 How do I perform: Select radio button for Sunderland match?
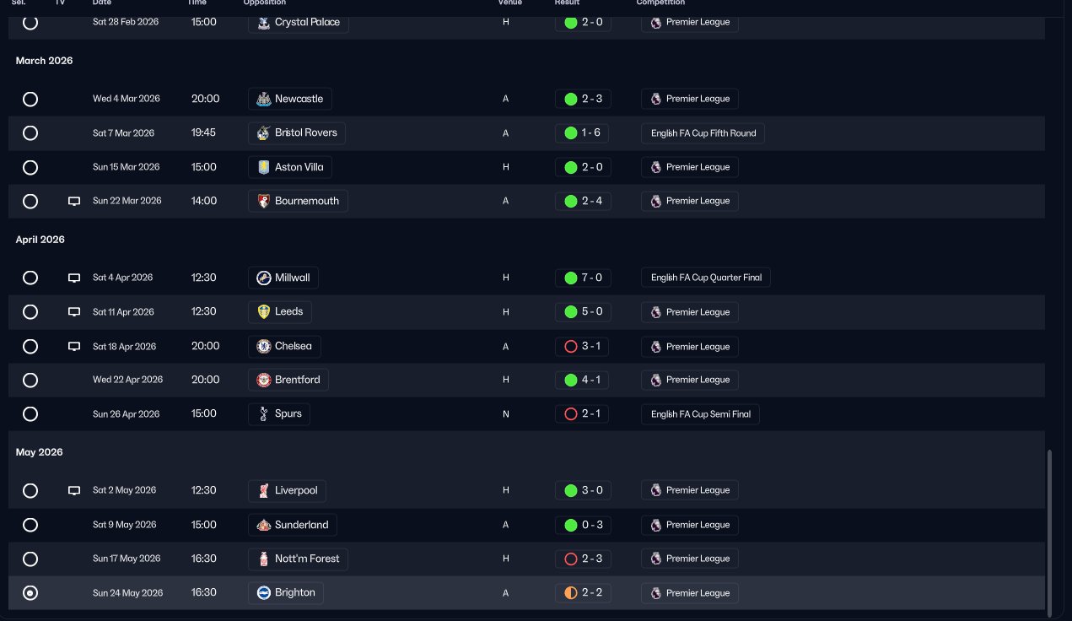pos(30,525)
